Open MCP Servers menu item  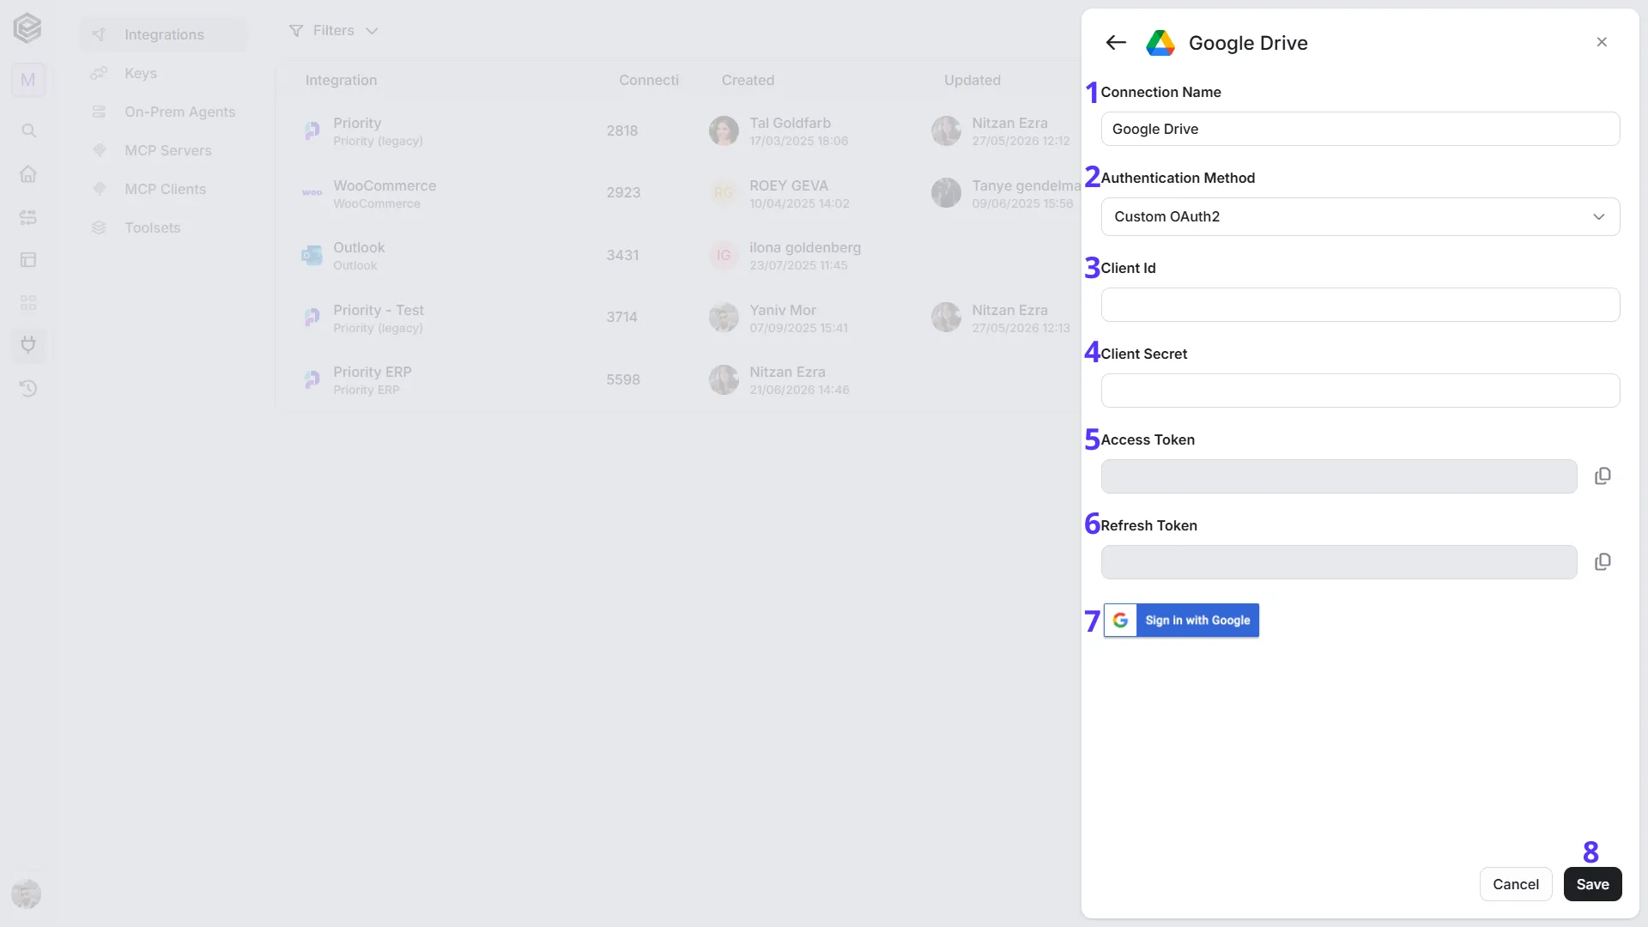167,150
